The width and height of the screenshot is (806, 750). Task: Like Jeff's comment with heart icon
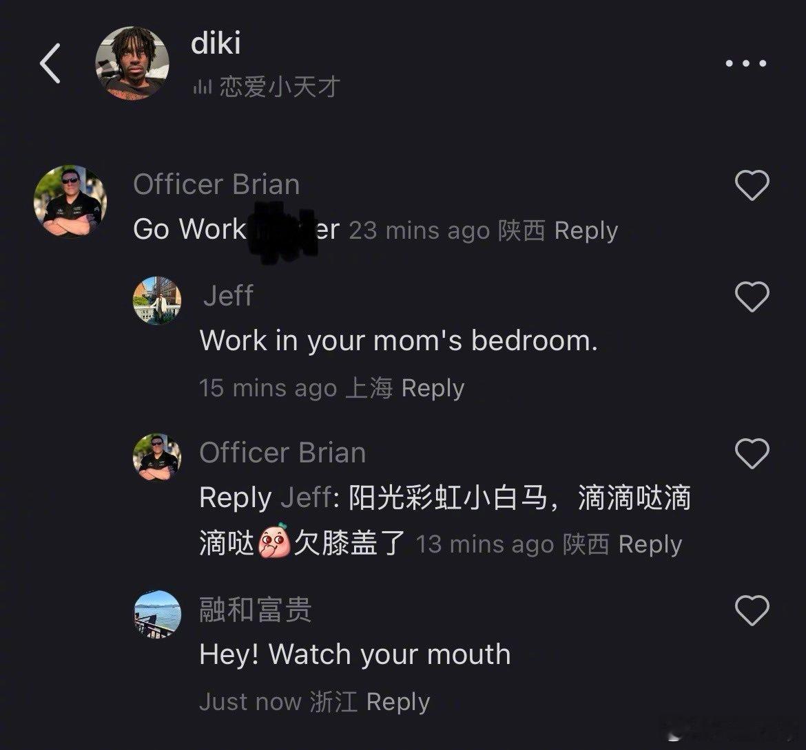pos(752,296)
